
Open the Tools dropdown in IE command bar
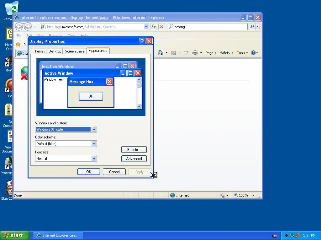pyautogui.click(x=242, y=53)
